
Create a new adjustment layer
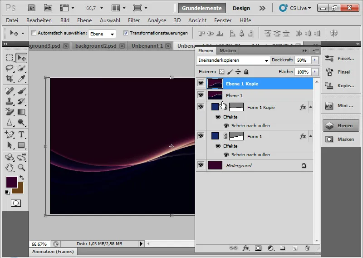(271, 248)
